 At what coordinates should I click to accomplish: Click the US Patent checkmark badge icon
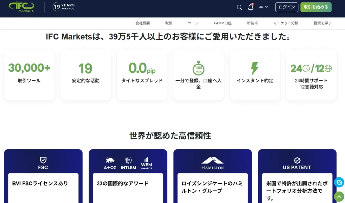tap(297, 160)
